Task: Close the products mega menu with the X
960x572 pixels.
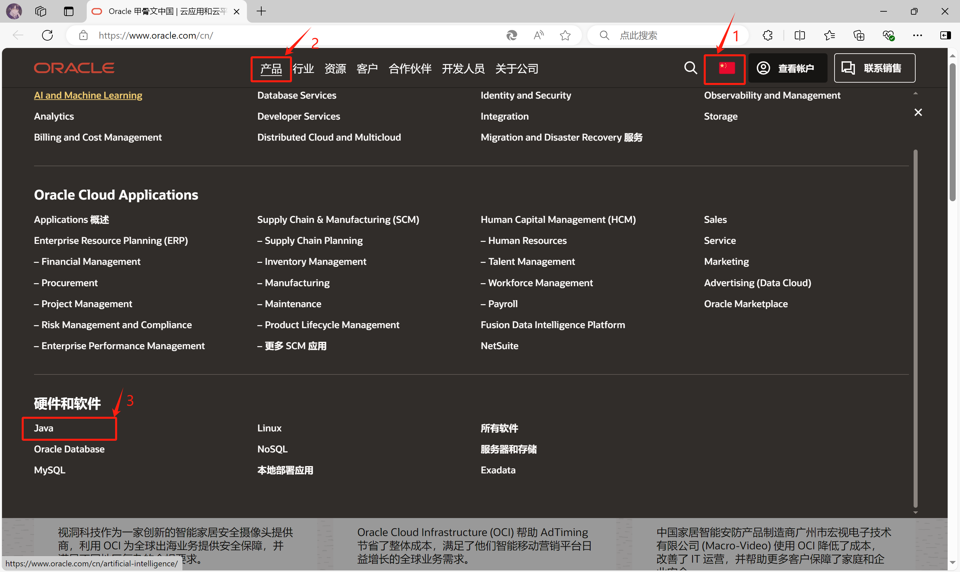Action: tap(918, 112)
